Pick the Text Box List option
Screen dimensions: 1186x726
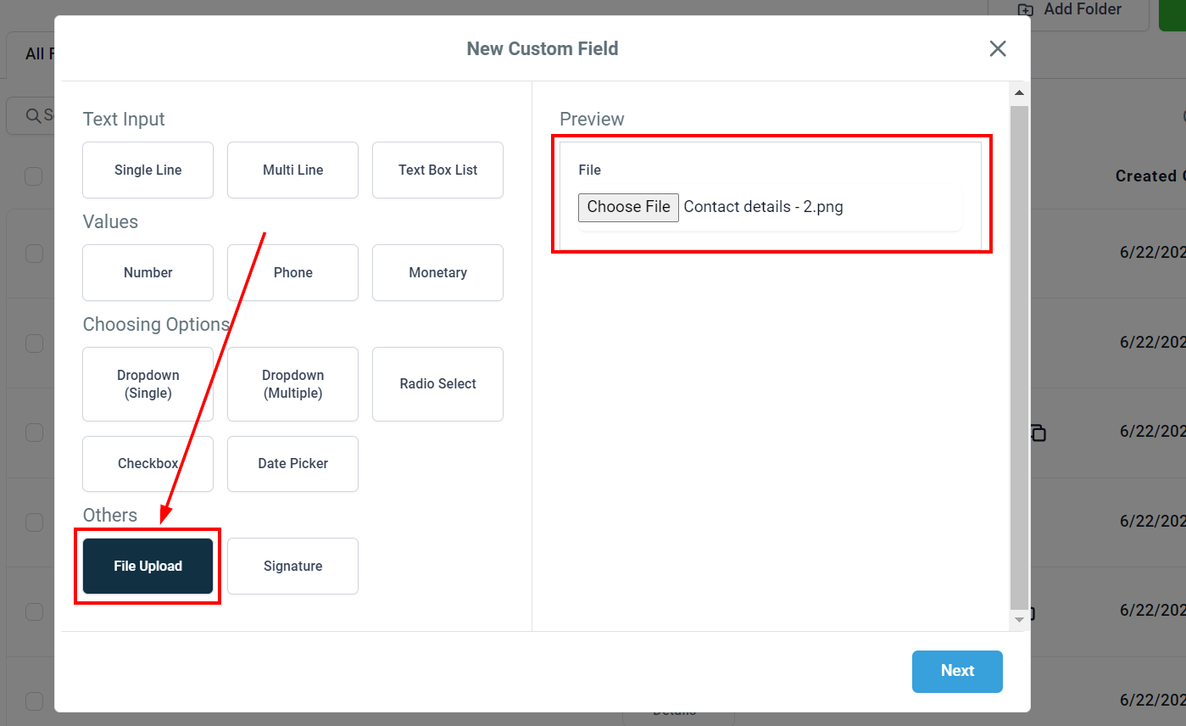coord(437,170)
